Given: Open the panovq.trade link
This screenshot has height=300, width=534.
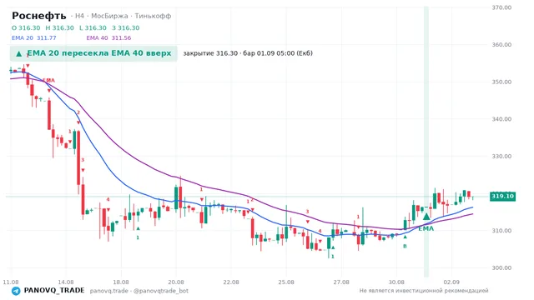Looking at the screenshot, I should 109,291.
